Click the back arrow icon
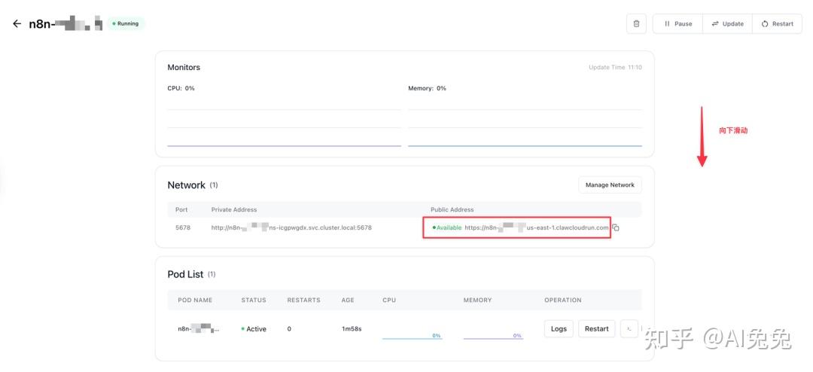This screenshot has height=372, width=813. 17,23
